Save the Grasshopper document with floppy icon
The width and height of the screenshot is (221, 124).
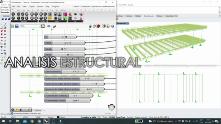pyautogui.click(x=17, y=26)
